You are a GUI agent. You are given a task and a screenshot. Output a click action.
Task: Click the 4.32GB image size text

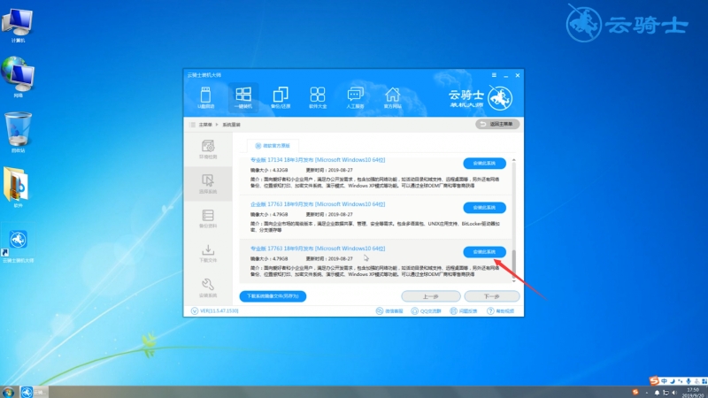click(281, 170)
